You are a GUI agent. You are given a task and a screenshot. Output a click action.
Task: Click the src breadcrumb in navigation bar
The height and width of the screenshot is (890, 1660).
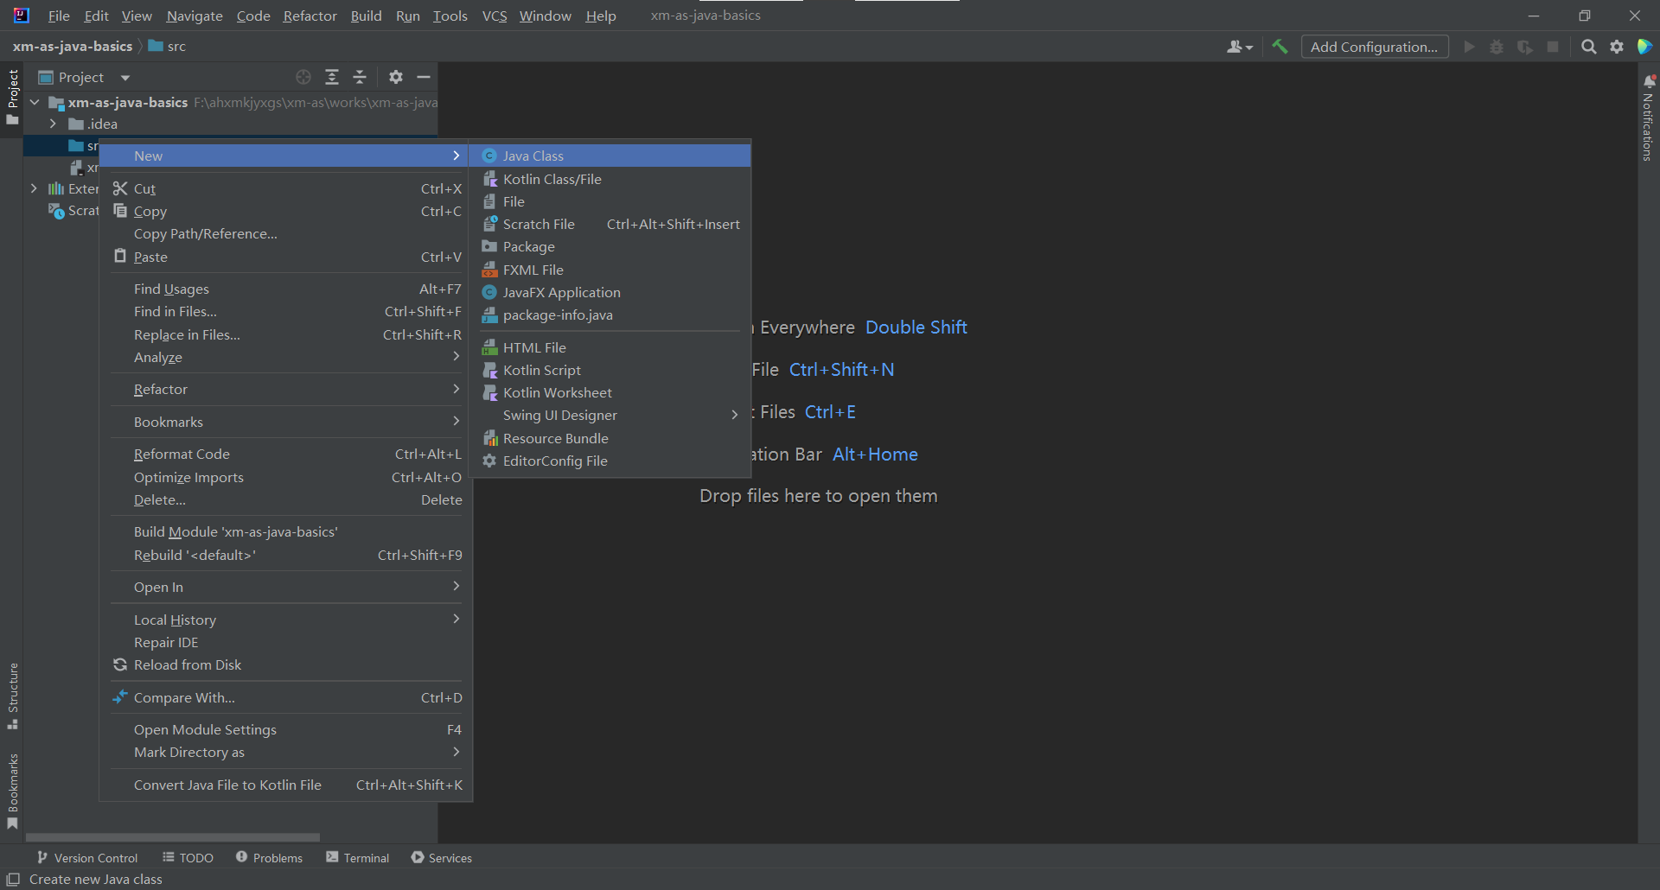pos(168,47)
